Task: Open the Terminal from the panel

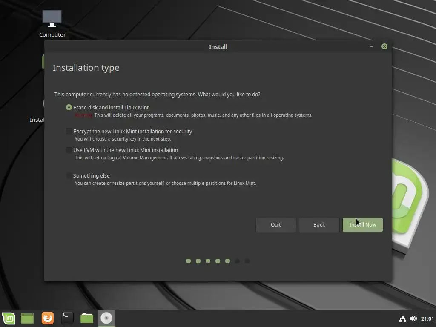Action: (67, 318)
